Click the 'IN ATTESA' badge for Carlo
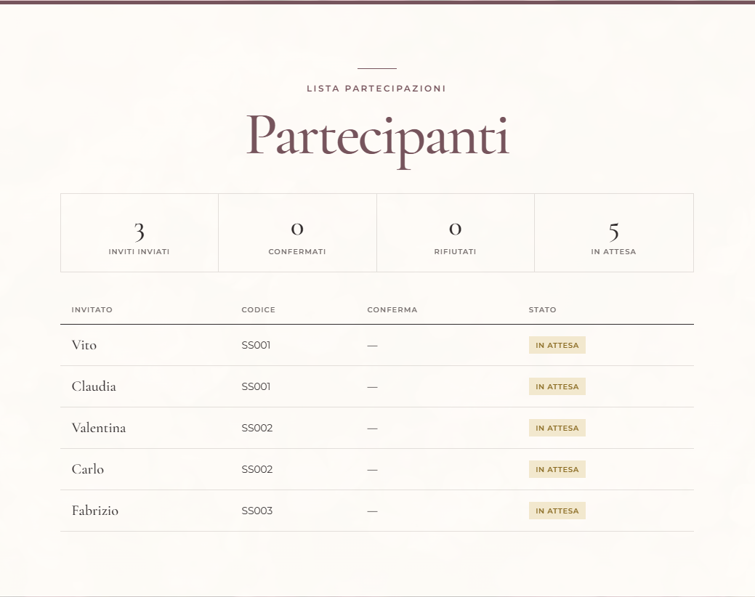Screen dimensions: 755x597 557,469
